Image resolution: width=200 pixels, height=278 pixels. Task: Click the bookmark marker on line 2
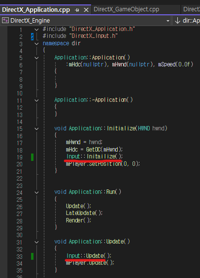(33, 37)
